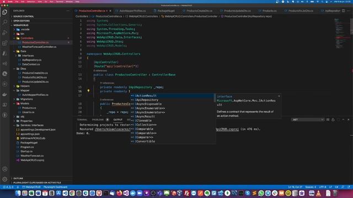
Task: Select the Output panel tab
Action: (x=117, y=120)
